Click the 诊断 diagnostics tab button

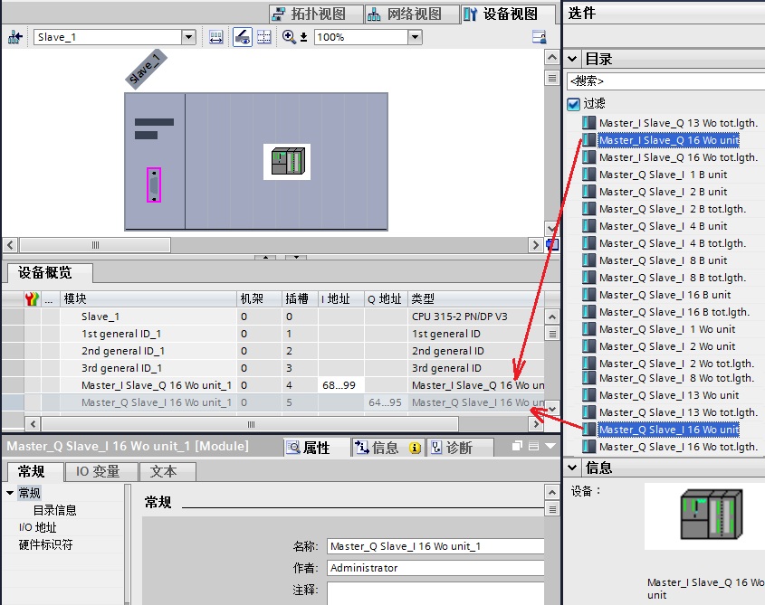pos(453,447)
